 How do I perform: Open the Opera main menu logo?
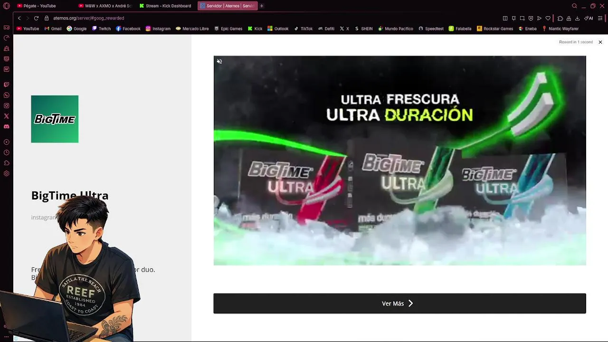[x=7, y=6]
